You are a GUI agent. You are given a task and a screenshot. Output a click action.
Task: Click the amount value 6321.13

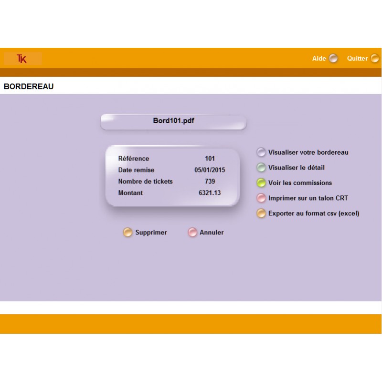(210, 193)
